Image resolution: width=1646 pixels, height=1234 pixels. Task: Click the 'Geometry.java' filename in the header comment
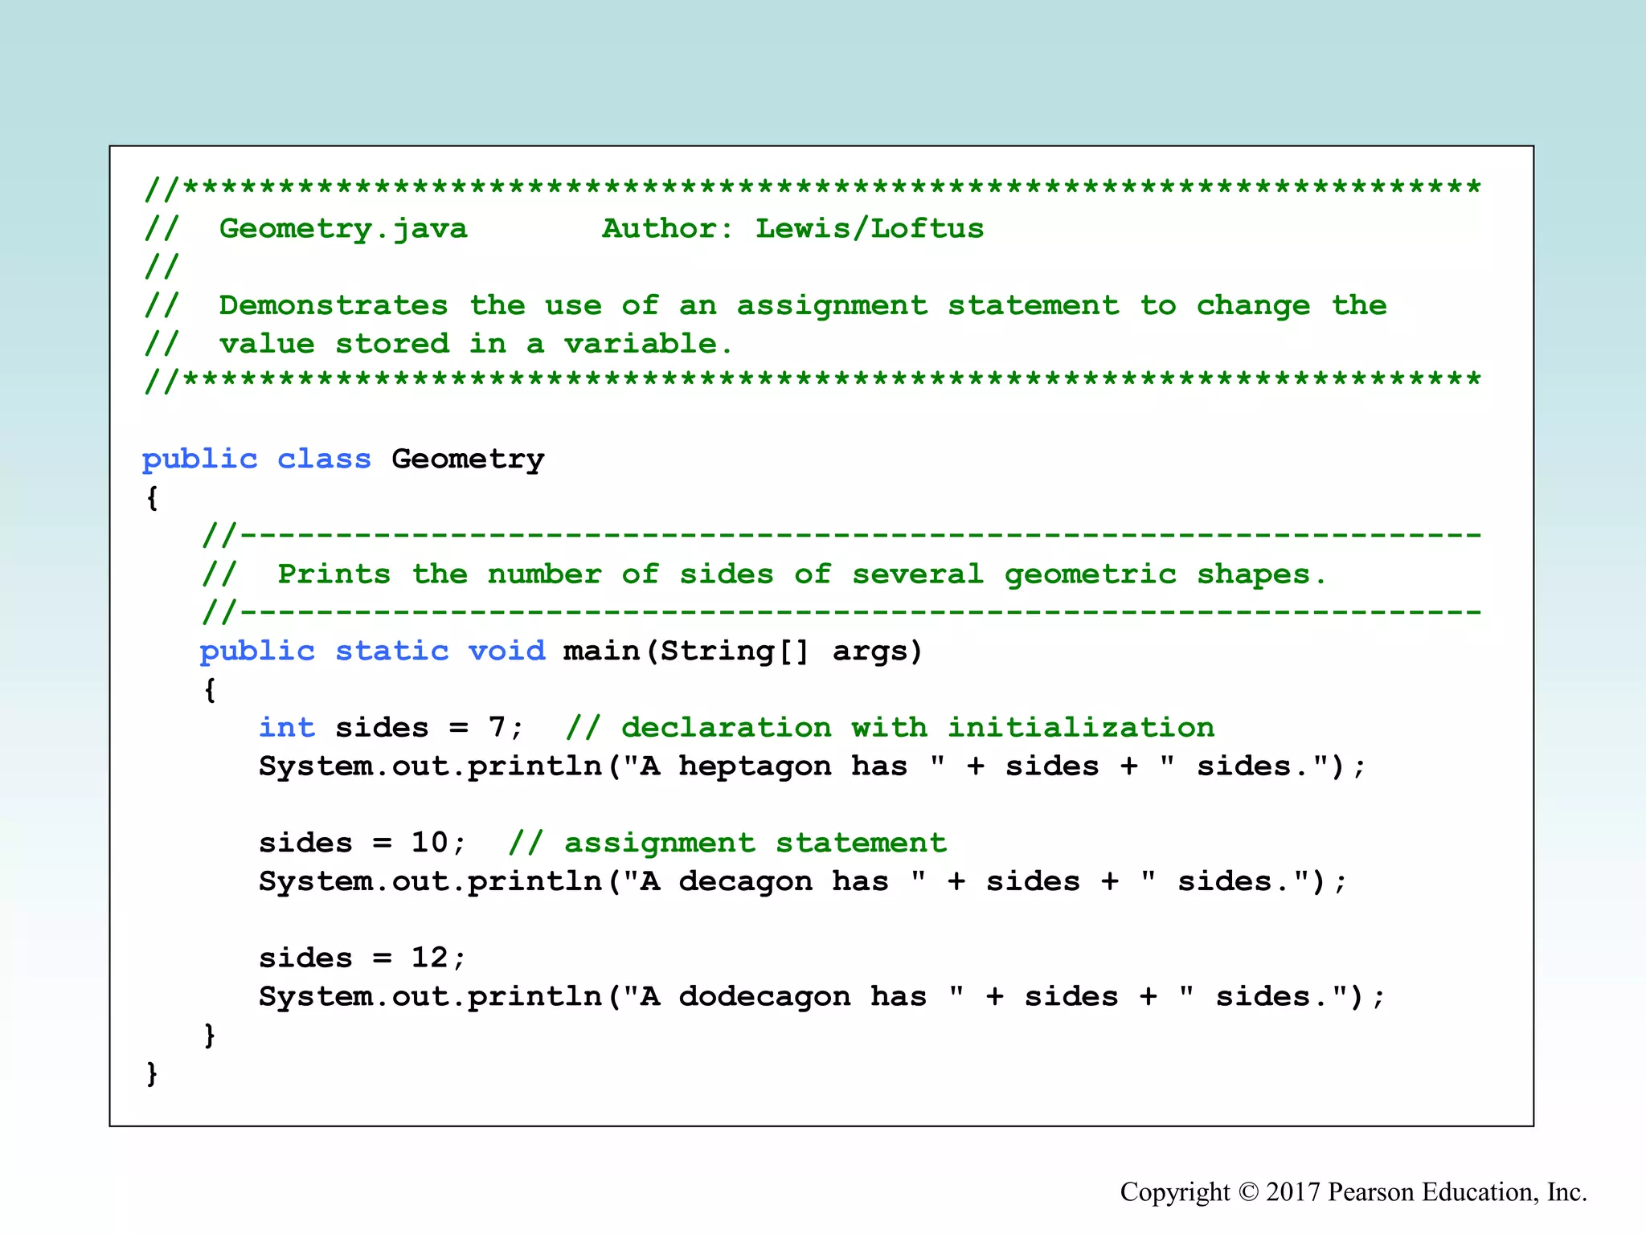[343, 229]
